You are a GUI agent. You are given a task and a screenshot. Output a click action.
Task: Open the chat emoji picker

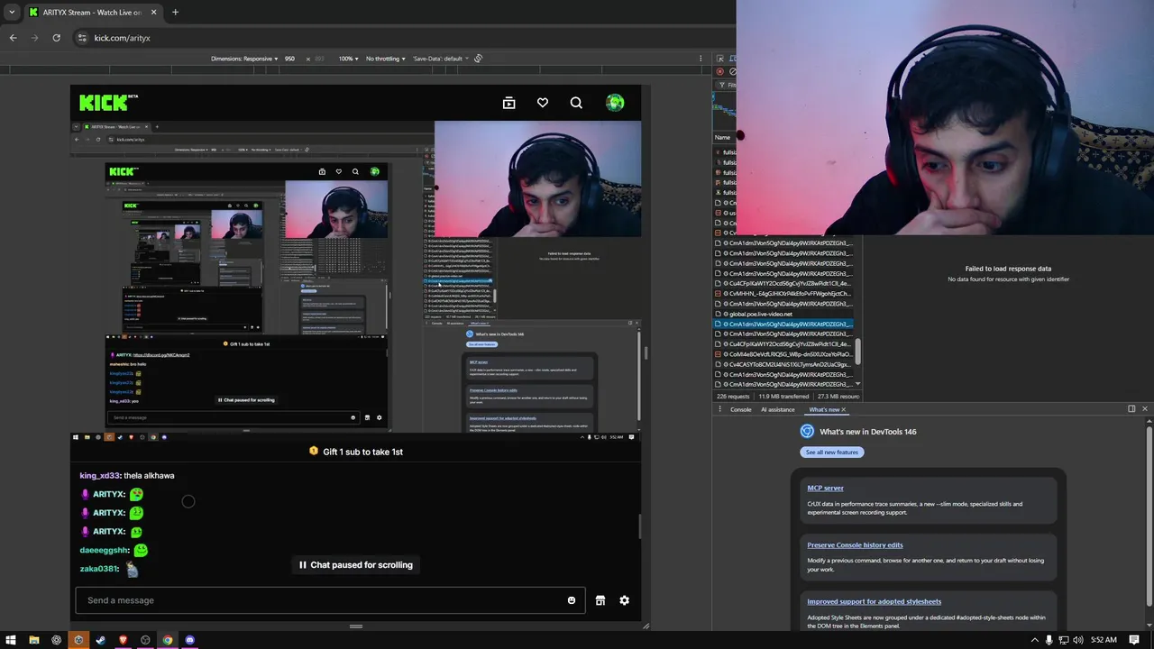(x=572, y=600)
